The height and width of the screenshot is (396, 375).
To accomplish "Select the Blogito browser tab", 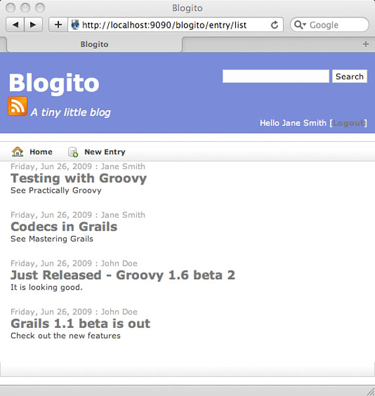I will click(94, 44).
